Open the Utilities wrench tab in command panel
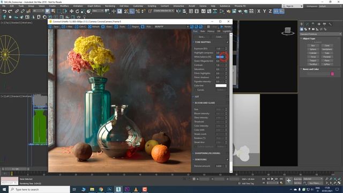 [330, 24]
